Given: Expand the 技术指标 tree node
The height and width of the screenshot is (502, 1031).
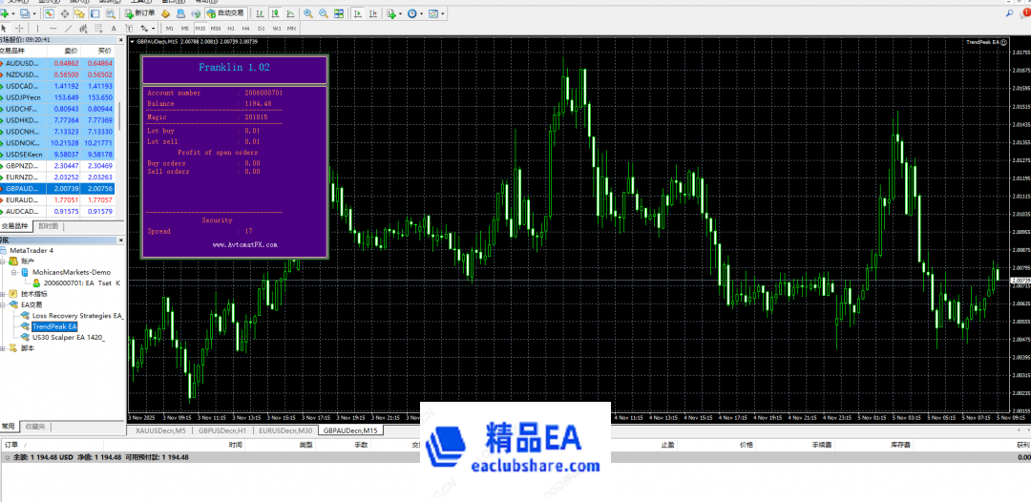Looking at the screenshot, I should coord(5,294).
